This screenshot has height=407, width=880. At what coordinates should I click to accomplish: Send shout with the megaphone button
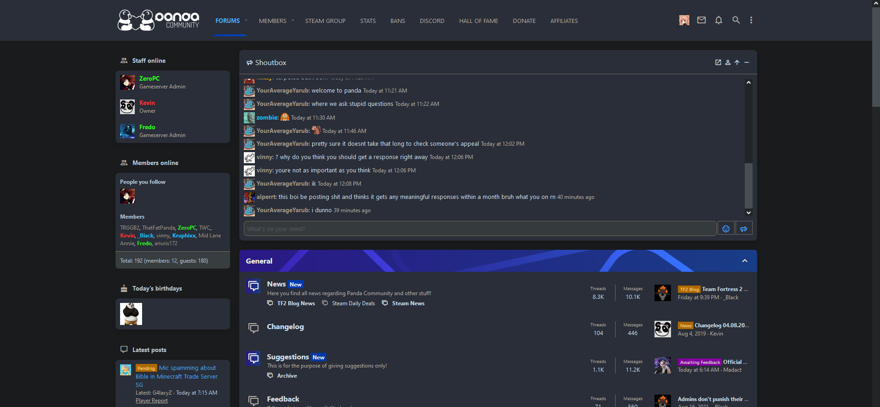(x=744, y=229)
